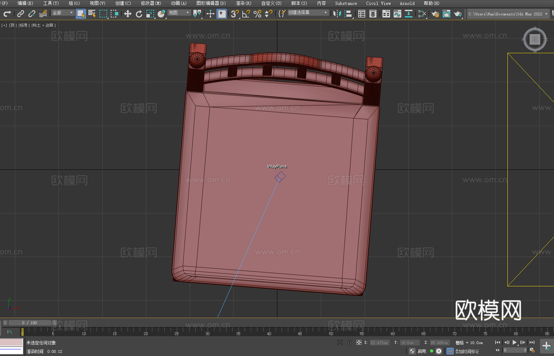Open Mini Curve Editor track bar icon
This screenshot has width=554, height=356.
point(10,331)
